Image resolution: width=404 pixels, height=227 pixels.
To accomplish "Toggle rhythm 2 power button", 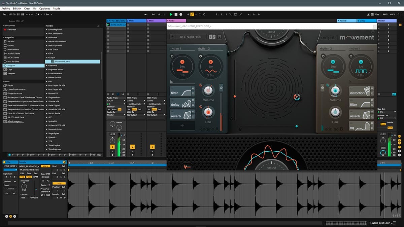I will point(200,56).
